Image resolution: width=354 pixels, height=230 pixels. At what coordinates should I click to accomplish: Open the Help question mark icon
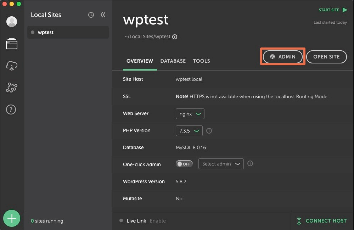click(11, 110)
